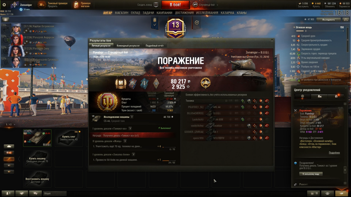Expand the Исследование машины arrow button
This screenshot has height=197, width=351.
[x=132, y=117]
